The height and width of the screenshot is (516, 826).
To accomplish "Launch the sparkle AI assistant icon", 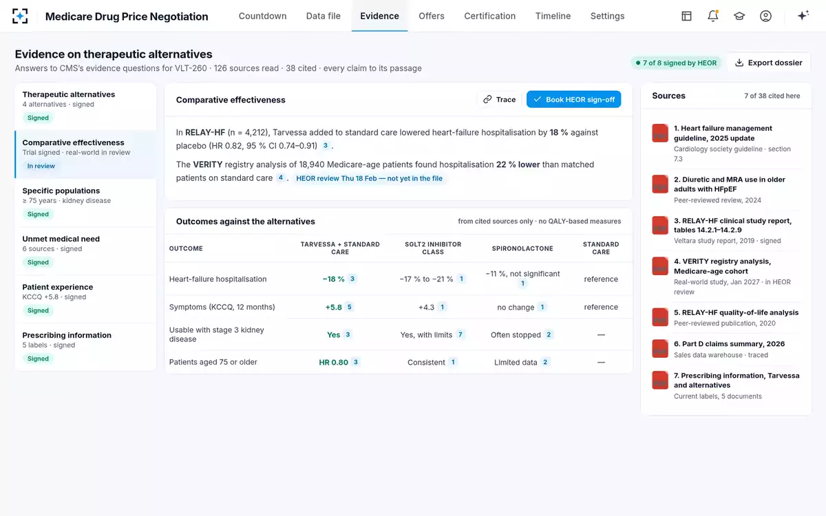I will point(803,16).
